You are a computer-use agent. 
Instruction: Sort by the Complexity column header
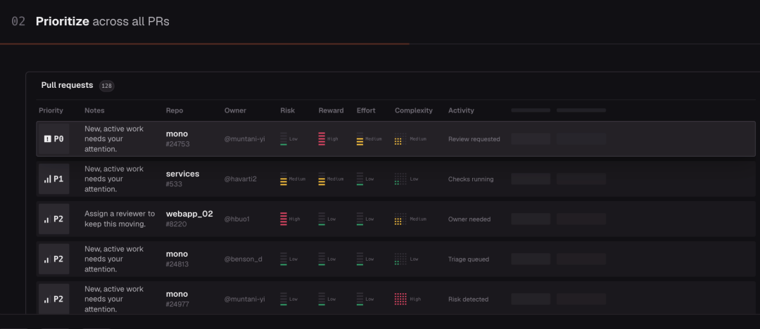click(414, 110)
